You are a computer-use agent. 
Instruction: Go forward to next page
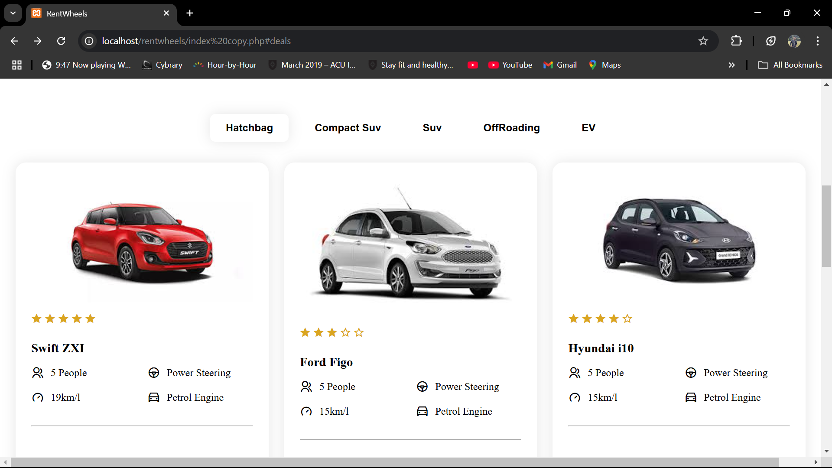tap(38, 41)
